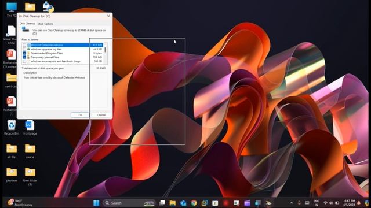This screenshot has height=208, width=371.
Task: Select the New folder (3) icon
Action: tap(30, 176)
